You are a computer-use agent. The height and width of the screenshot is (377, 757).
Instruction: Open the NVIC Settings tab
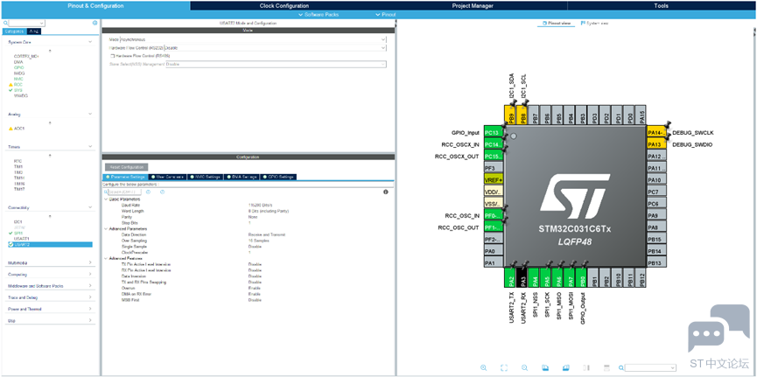(x=205, y=178)
